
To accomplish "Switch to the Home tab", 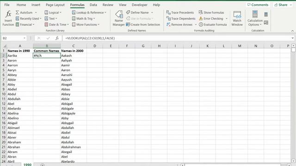I will tap(21, 5).
